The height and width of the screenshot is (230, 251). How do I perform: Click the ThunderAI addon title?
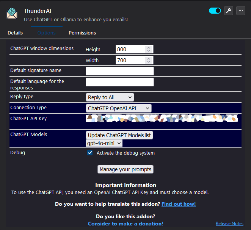pyautogui.click(x=38, y=11)
